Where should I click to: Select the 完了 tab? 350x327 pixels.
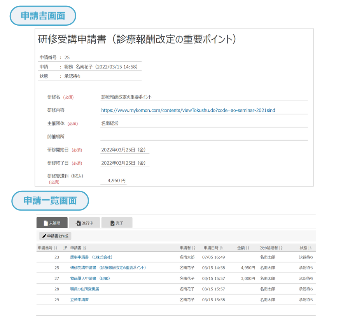(117, 223)
